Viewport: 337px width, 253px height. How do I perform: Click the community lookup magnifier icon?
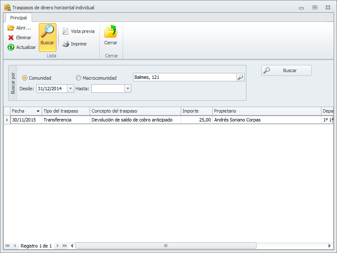(x=240, y=77)
